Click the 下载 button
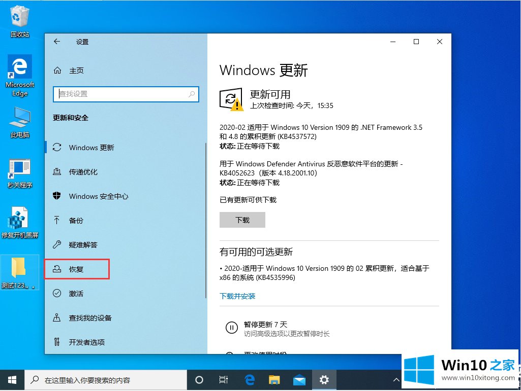Image resolution: width=521 pixels, height=391 pixels. click(x=242, y=220)
